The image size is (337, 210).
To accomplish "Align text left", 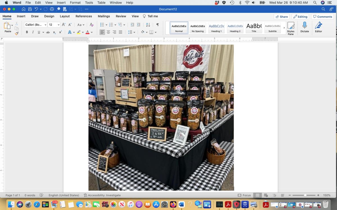I will pos(102,32).
